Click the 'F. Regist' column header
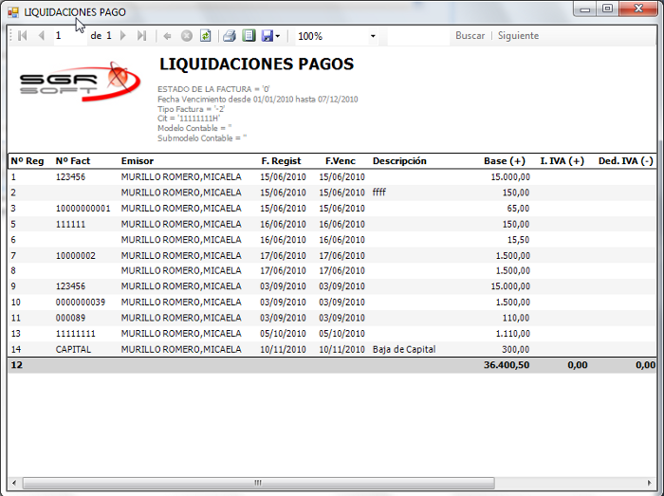The image size is (664, 496). (x=281, y=161)
